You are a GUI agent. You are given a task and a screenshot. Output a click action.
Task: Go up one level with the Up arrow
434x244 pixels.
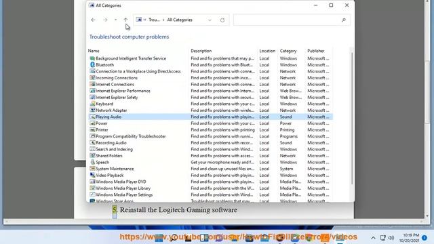[x=125, y=20]
